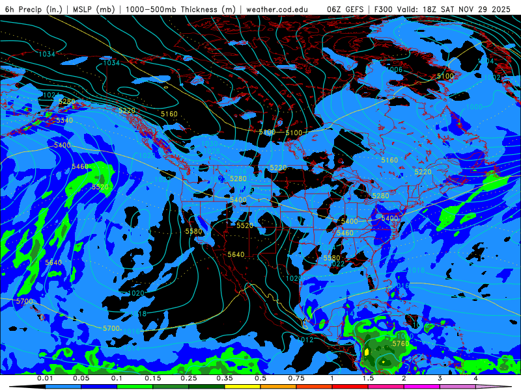Image resolution: width=521 pixels, height=390 pixels.
Task: Click the red 1–1.5 legend swatch
Action: tap(350, 387)
